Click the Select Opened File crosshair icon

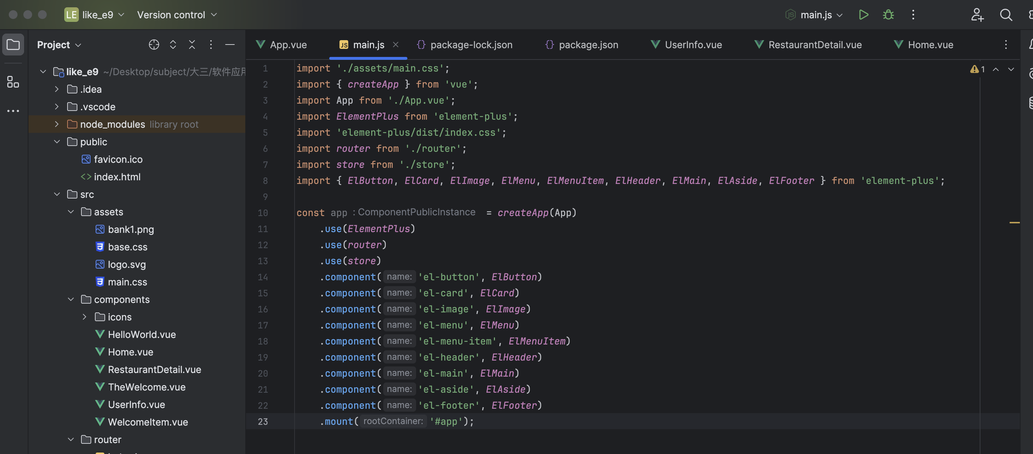pos(154,45)
